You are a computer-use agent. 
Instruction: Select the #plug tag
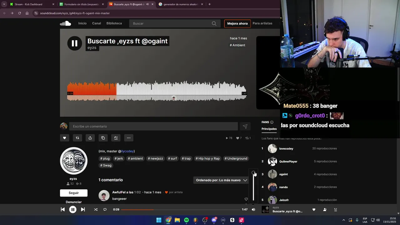click(105, 158)
